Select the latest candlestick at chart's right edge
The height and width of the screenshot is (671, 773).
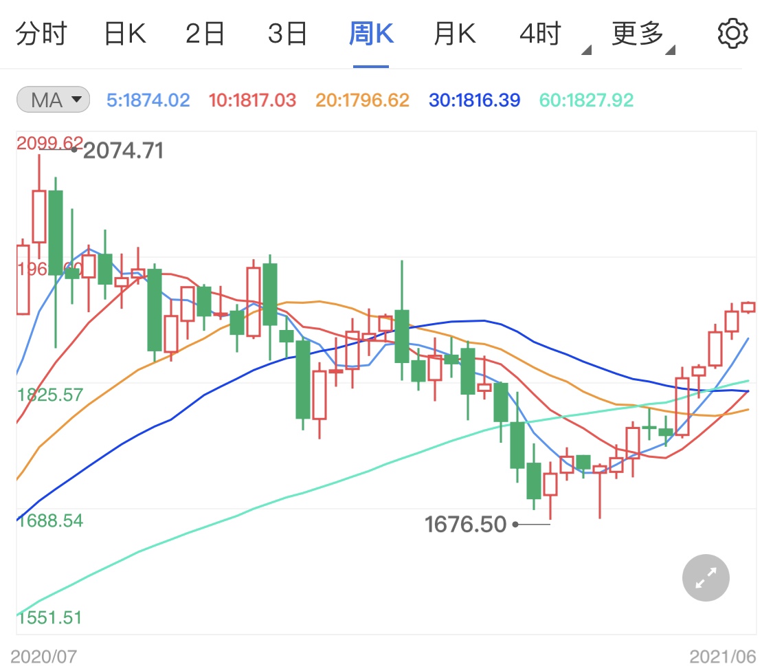pos(748,307)
